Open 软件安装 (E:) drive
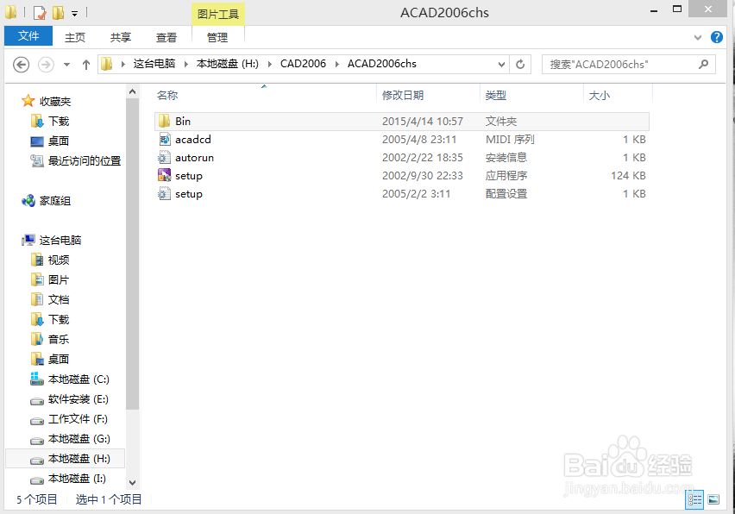This screenshot has width=735, height=514. [79, 399]
